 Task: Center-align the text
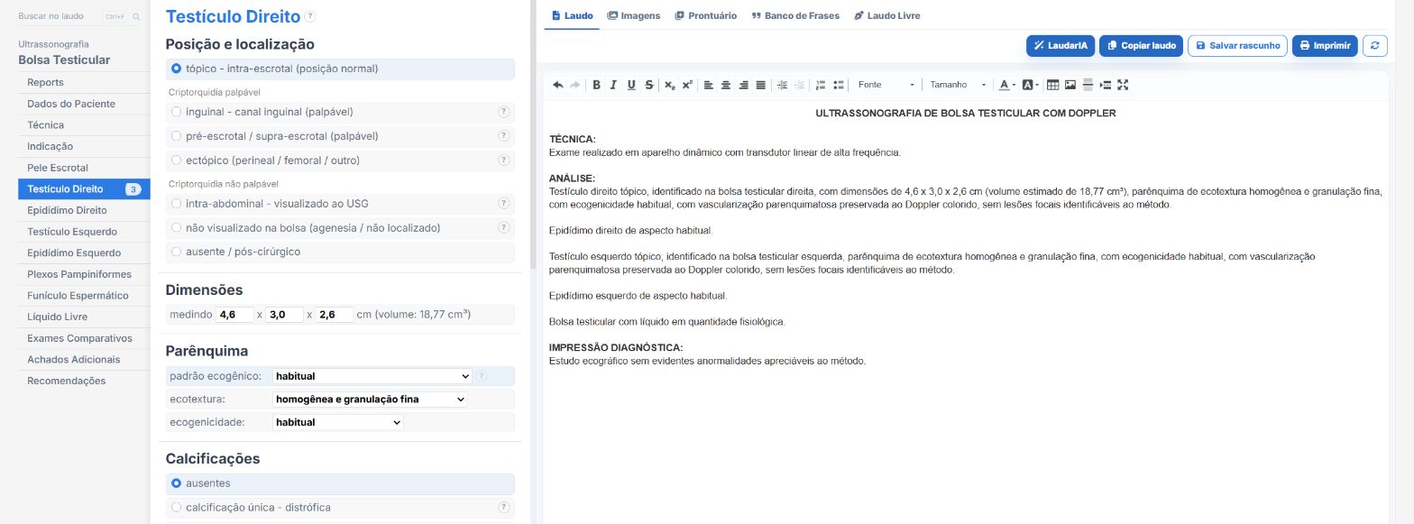pyautogui.click(x=726, y=85)
